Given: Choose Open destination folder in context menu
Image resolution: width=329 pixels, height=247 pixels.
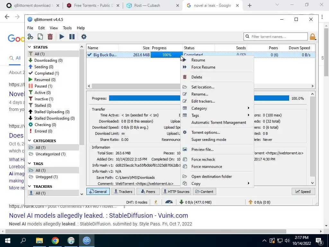Looking at the screenshot, I should tap(217, 177).
